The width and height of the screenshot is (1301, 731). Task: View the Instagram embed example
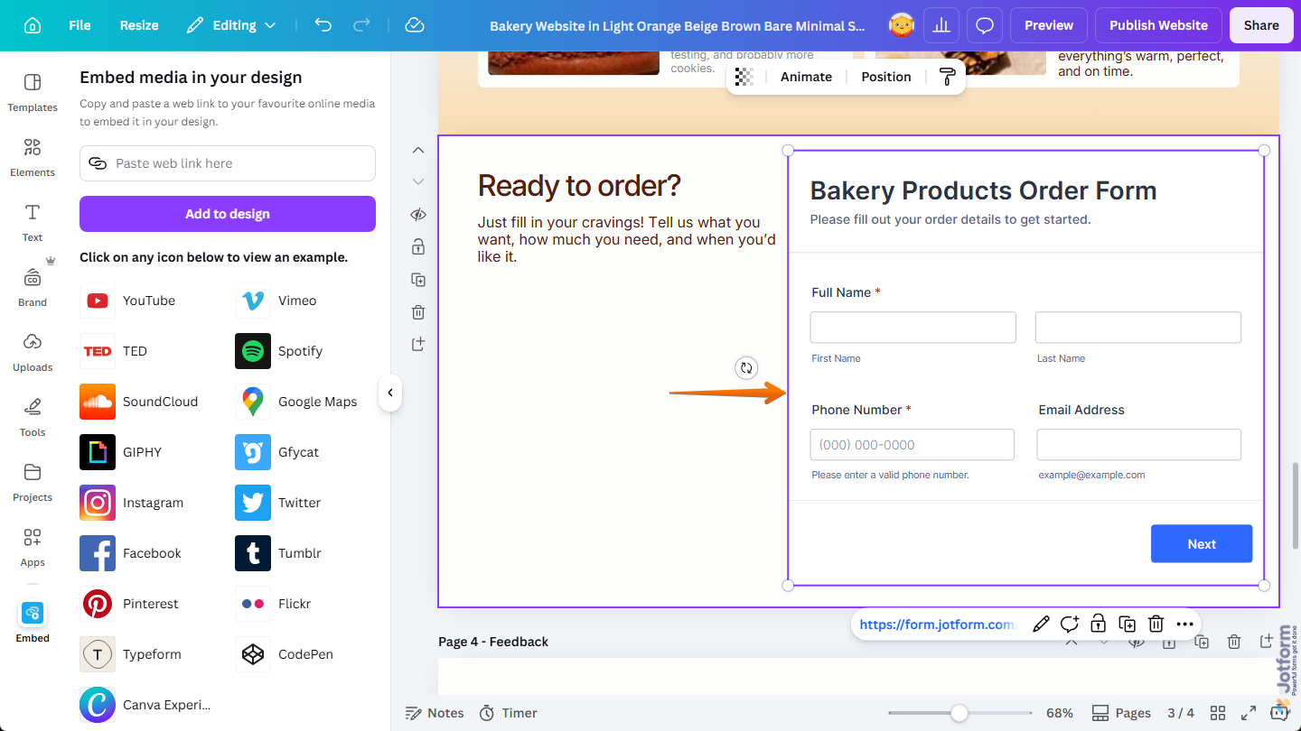[132, 503]
